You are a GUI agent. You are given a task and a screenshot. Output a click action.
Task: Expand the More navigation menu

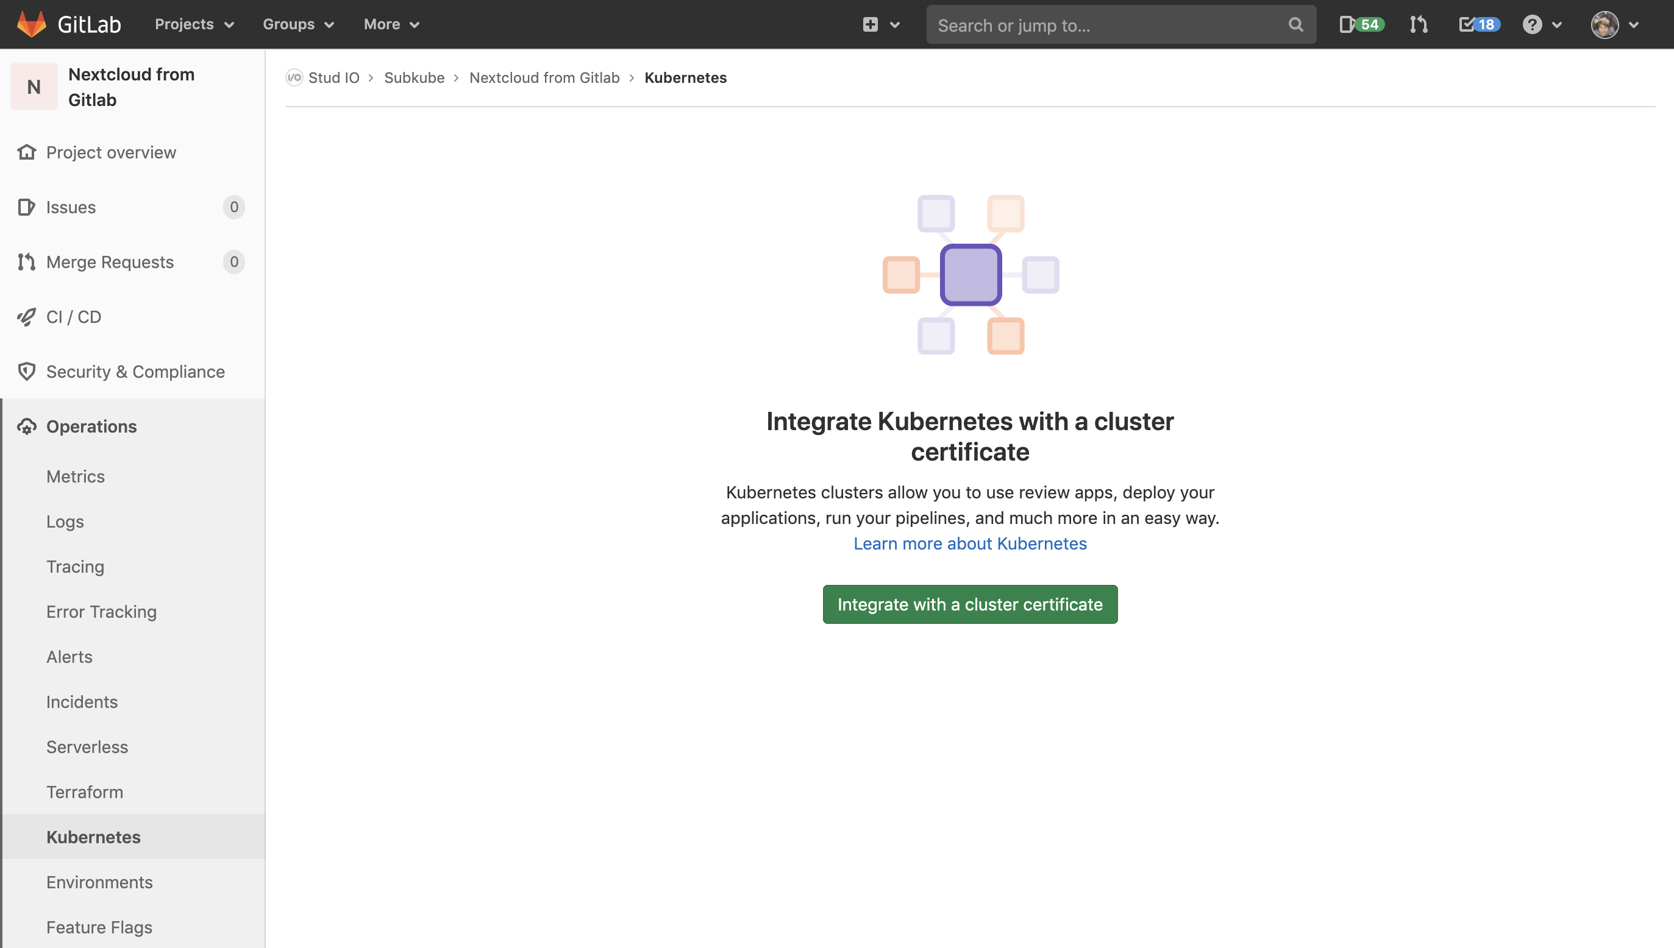coord(391,24)
